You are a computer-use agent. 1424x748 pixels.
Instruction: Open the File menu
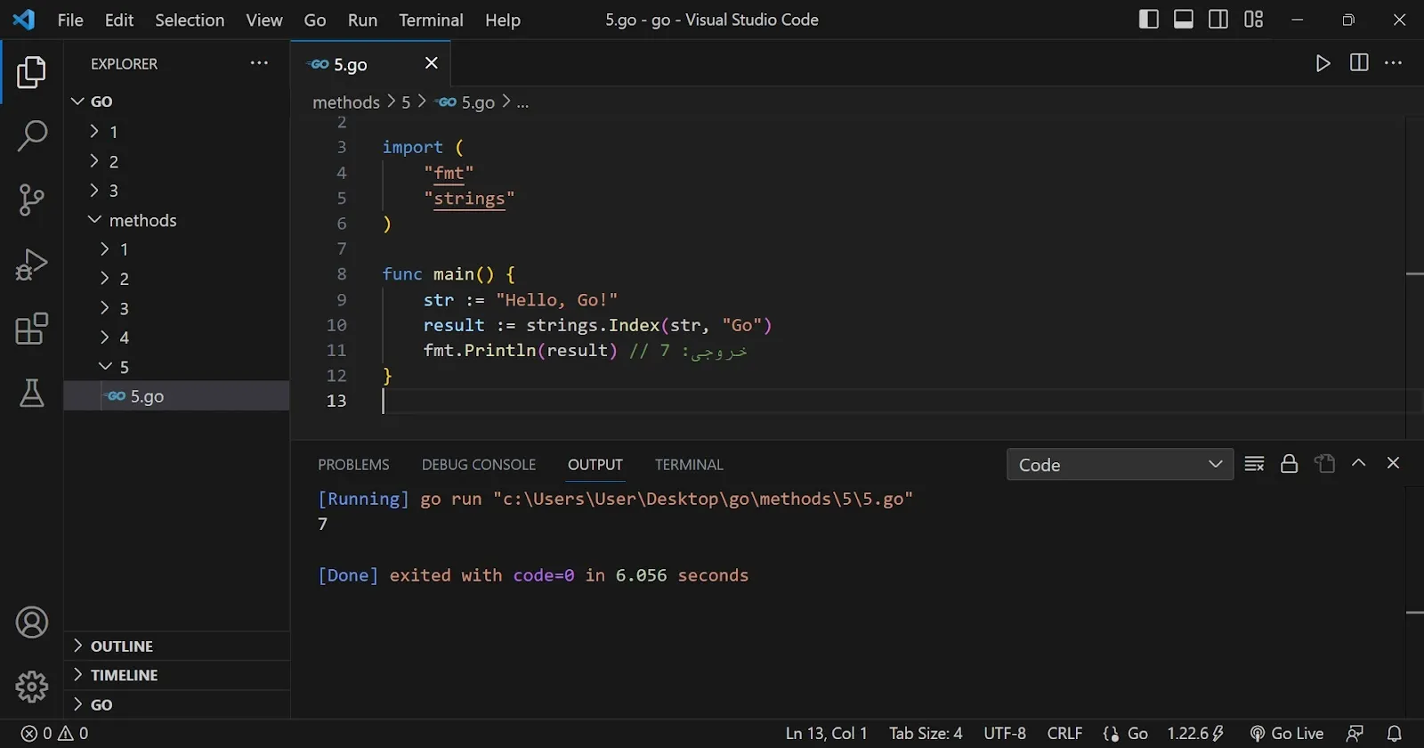pos(70,20)
